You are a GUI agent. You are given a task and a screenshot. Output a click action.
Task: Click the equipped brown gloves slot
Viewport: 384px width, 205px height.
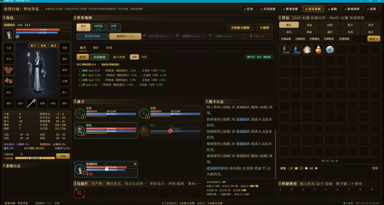9,81
